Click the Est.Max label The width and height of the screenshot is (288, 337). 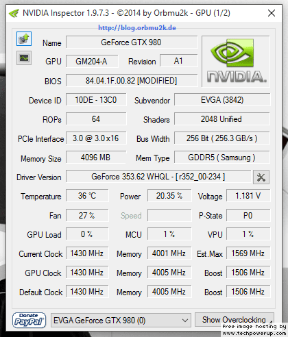point(210,254)
